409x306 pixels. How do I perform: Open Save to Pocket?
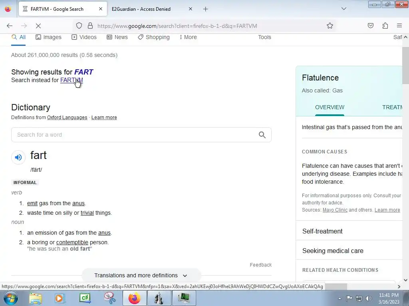tap(371, 25)
